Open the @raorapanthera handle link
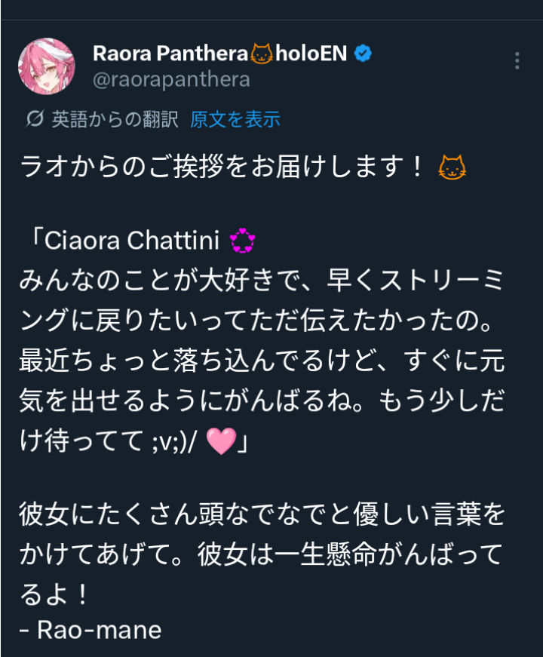543x657 pixels. click(171, 78)
